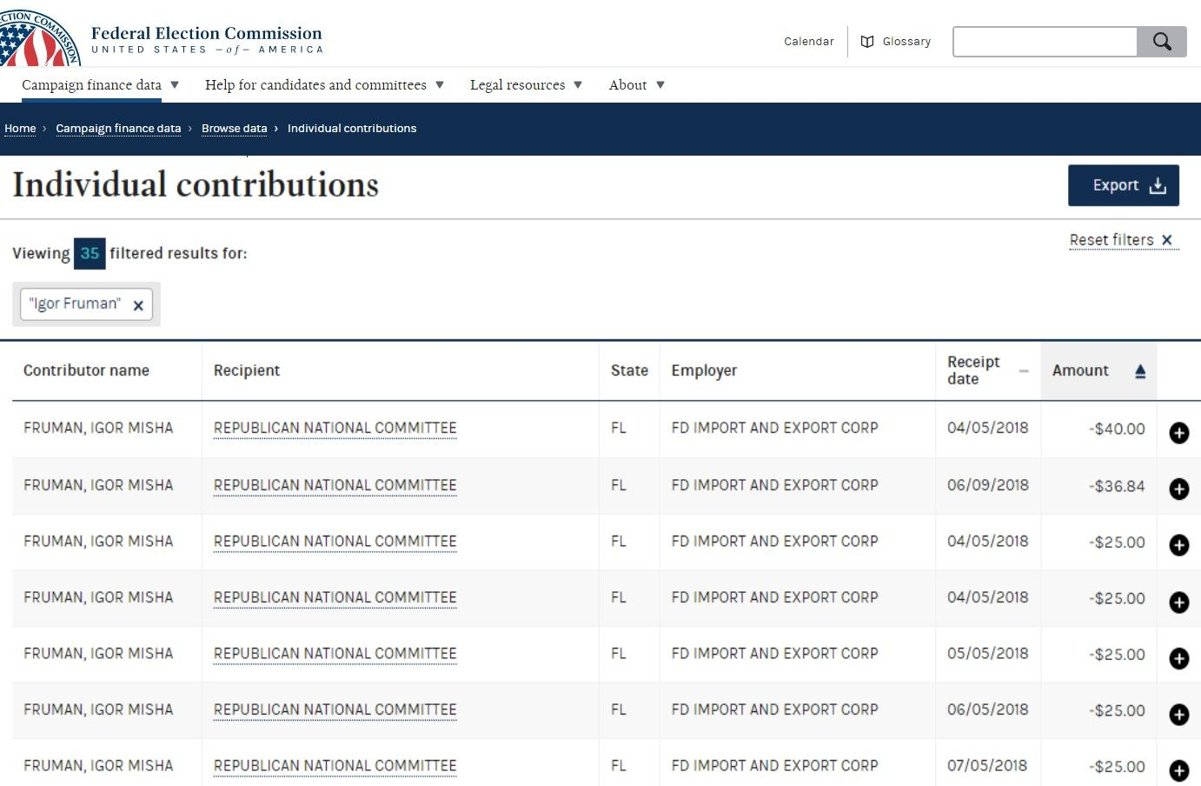Open the About dropdown menu
This screenshot has height=786, width=1201.
tap(637, 85)
